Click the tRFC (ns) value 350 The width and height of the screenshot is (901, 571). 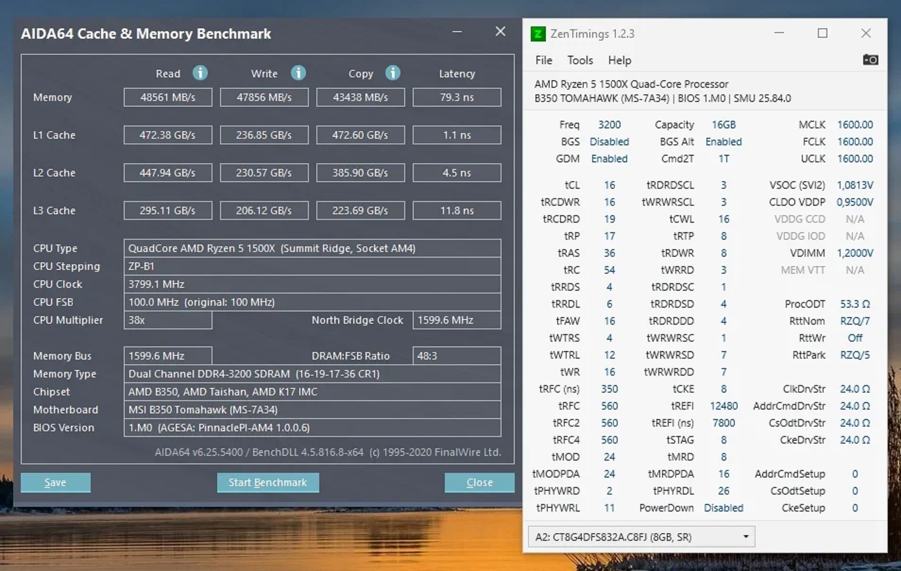coord(609,389)
